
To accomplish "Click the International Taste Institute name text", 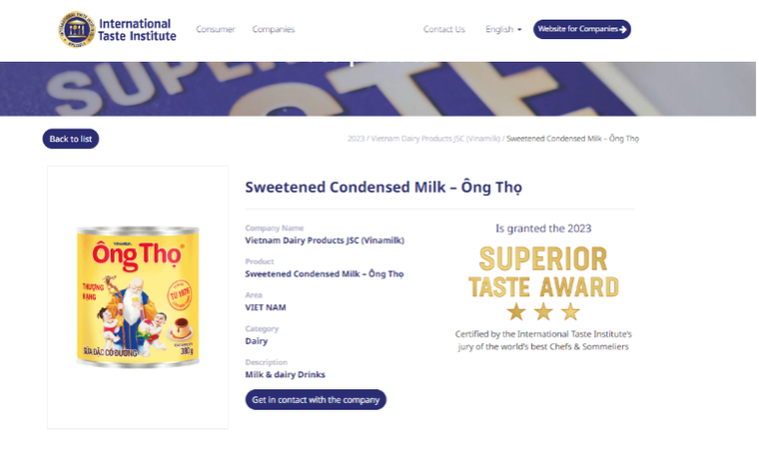I will (137, 30).
